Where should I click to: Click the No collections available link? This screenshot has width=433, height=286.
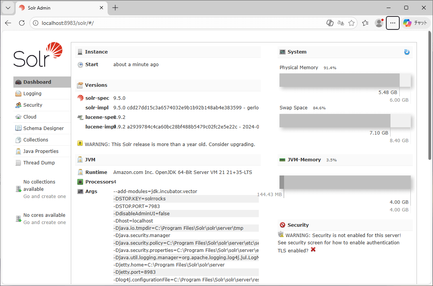click(39, 185)
